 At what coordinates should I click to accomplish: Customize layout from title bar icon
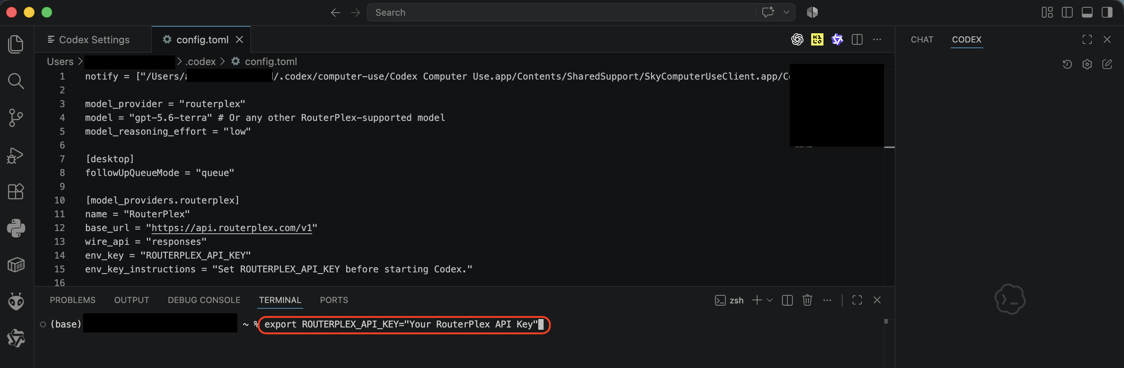[x=1047, y=12]
